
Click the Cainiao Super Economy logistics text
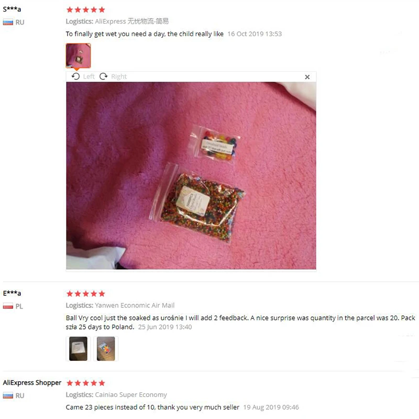coord(131,395)
